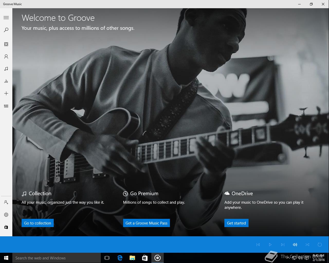Click OneDrive heading
This screenshot has height=263, width=329.
coord(242,193)
